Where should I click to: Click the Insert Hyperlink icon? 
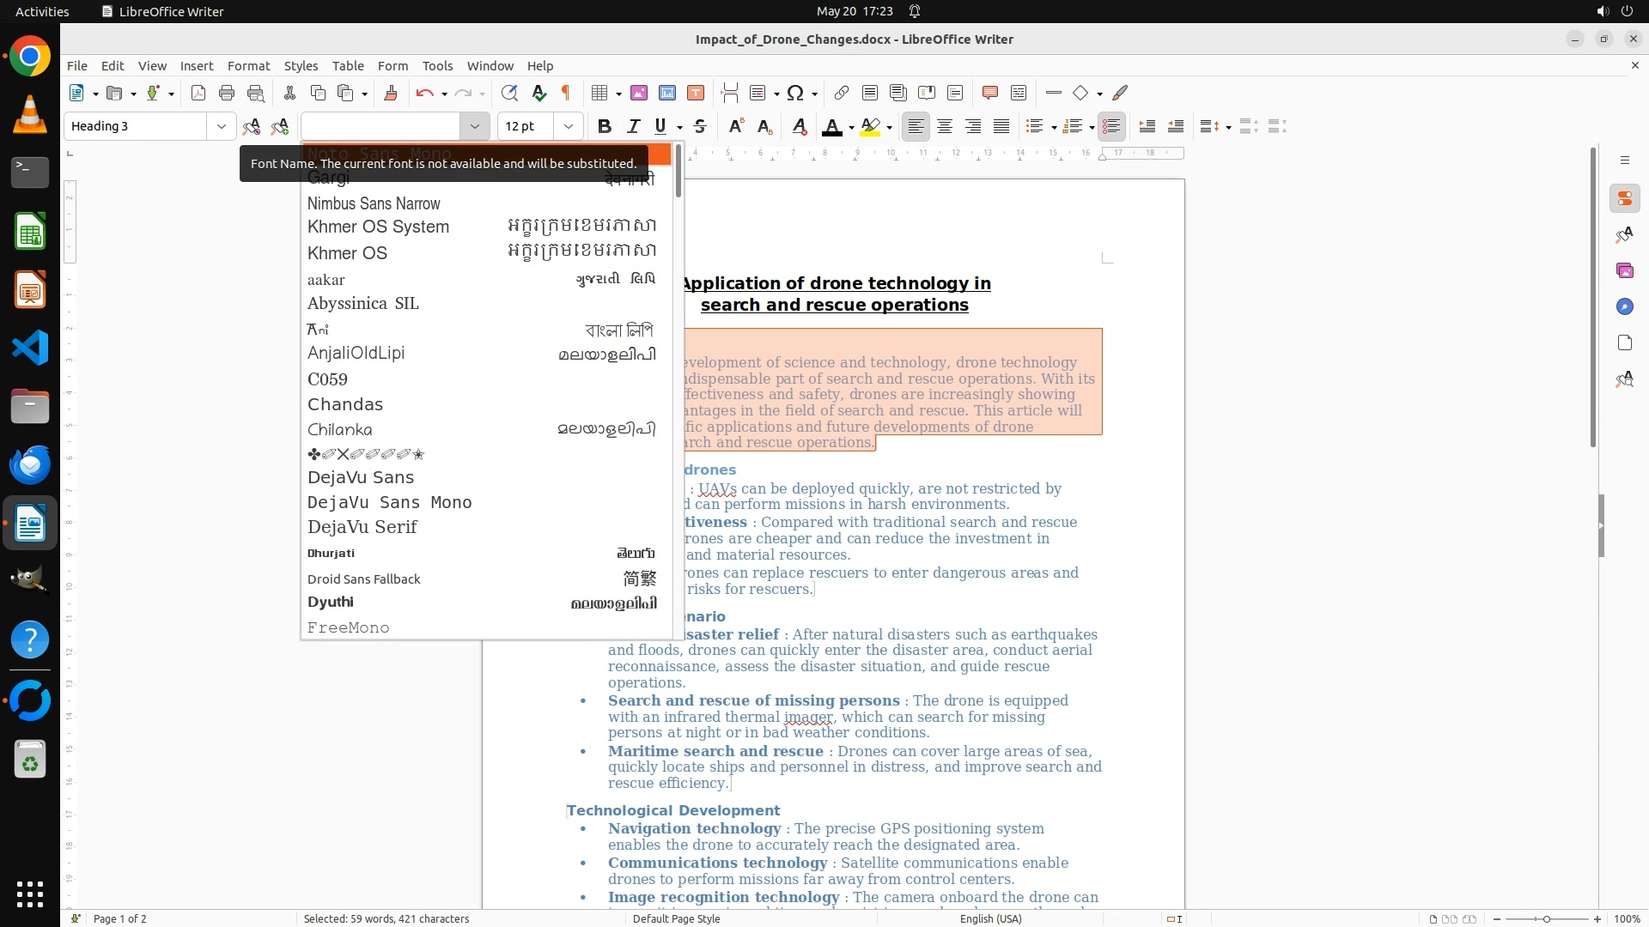tap(842, 93)
